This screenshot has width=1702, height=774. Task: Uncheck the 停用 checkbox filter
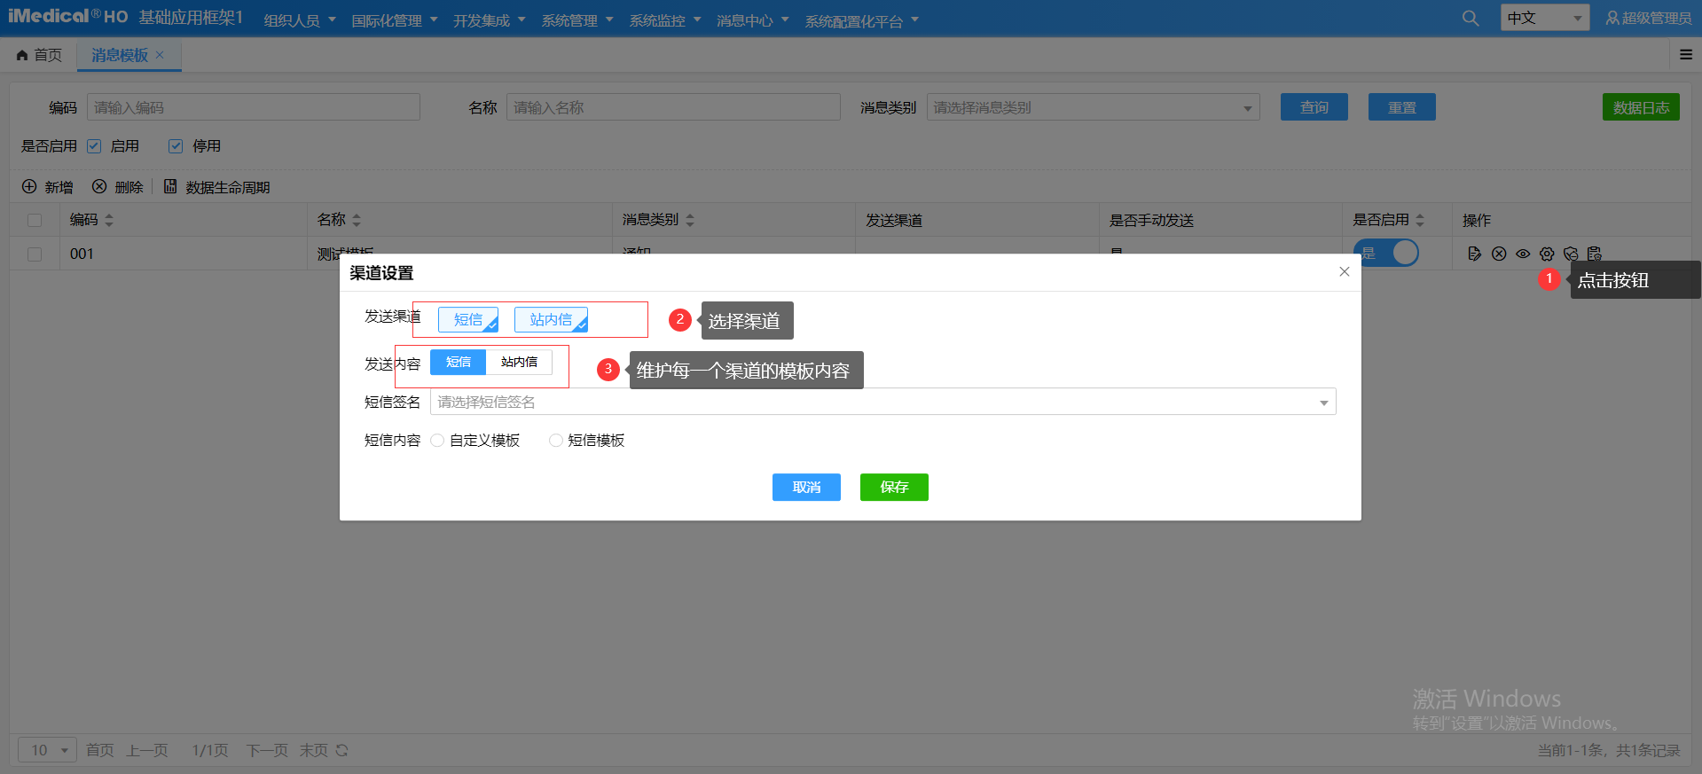pos(176,146)
